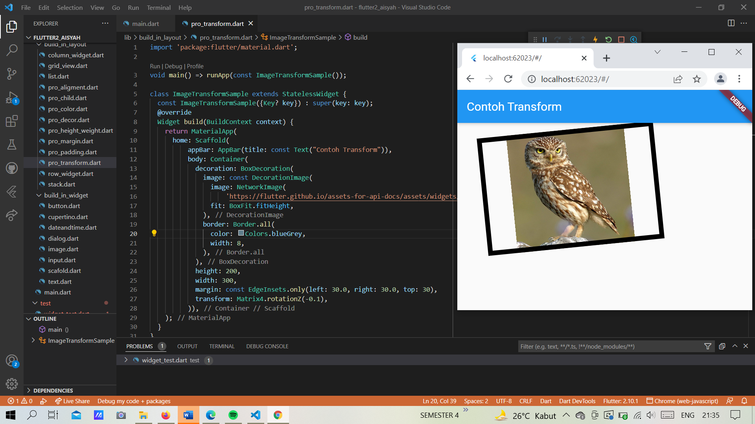Open the Testing beaker panel
The width and height of the screenshot is (755, 424).
pos(12,144)
